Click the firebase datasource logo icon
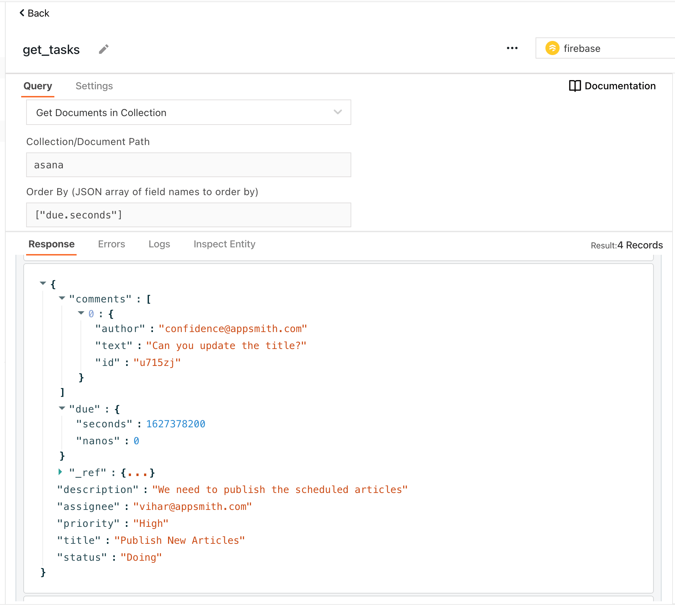The height and width of the screenshot is (614, 675). (x=552, y=48)
